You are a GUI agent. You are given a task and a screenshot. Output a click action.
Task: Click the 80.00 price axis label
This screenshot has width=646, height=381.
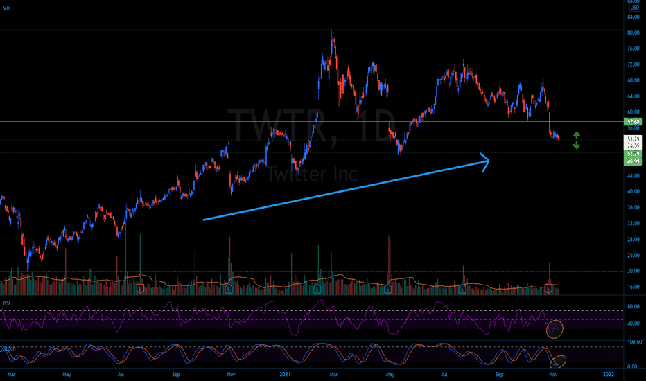(x=634, y=33)
